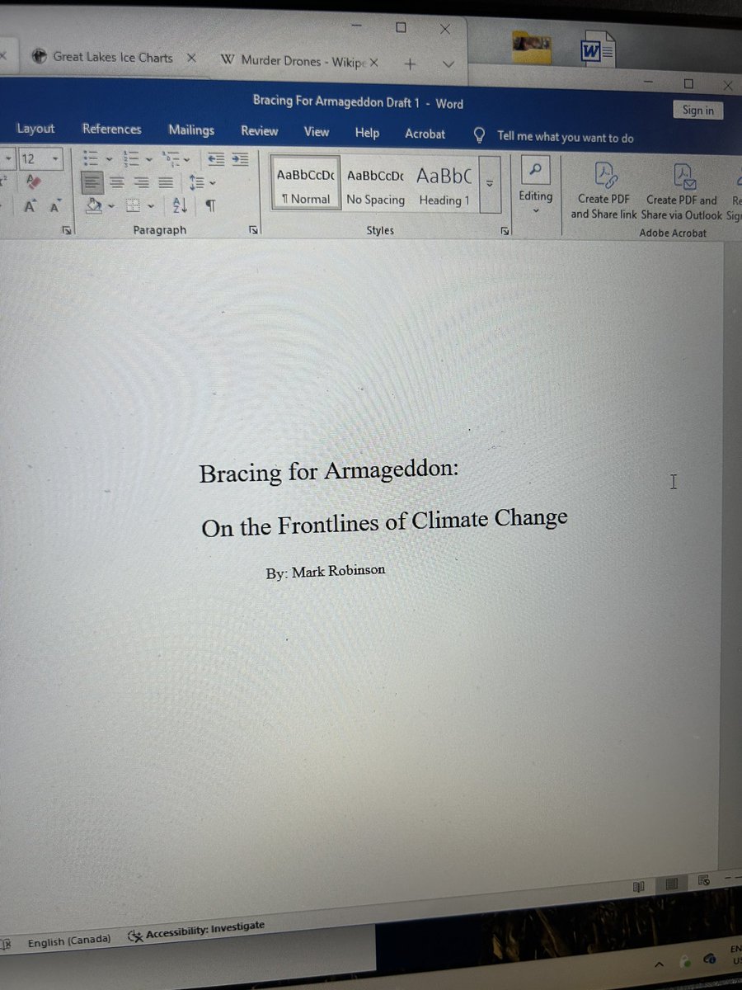The height and width of the screenshot is (990, 742).
Task: Apply the Heading 1 style
Action: click(444, 183)
